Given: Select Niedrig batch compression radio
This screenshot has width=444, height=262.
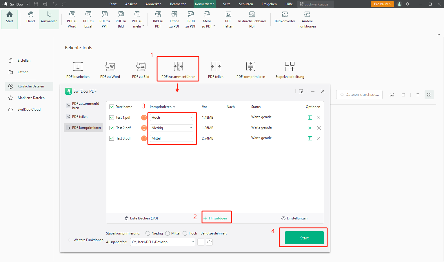Looking at the screenshot, I should coord(148,233).
